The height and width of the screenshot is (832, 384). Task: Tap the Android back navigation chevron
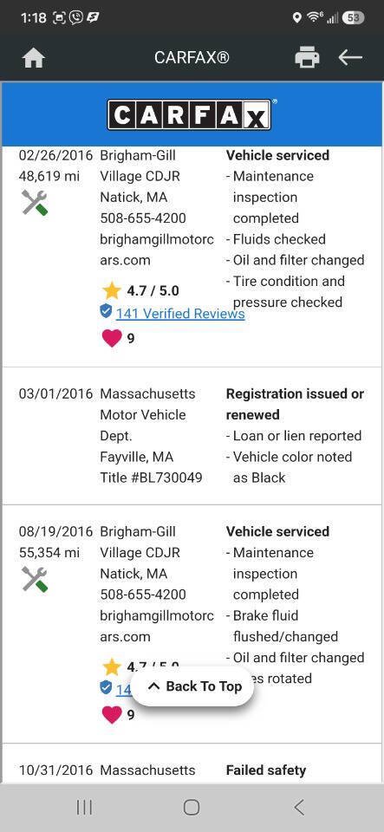coord(299,808)
